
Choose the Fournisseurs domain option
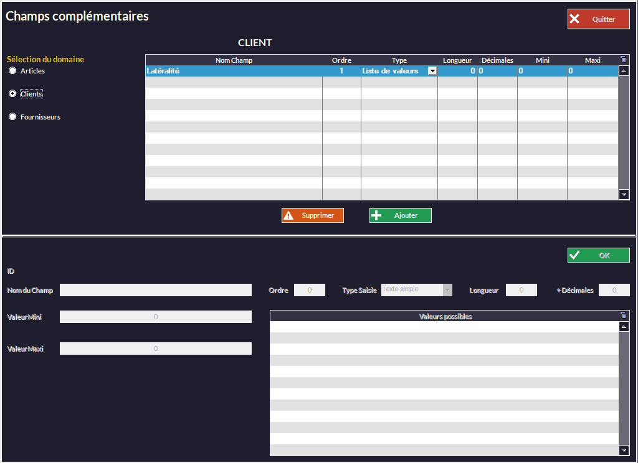click(12, 117)
